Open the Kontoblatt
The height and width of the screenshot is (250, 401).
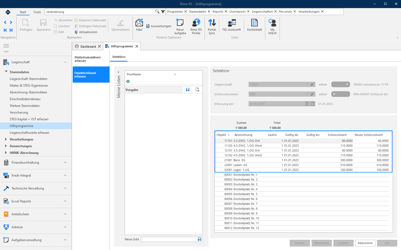(x=254, y=25)
